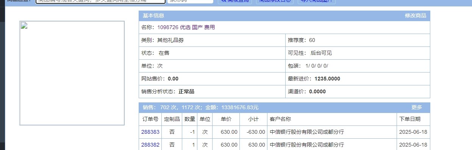This screenshot has width=472, height=150.
Task: Click the 单价 column header
Action: pyautogui.click(x=226, y=119)
